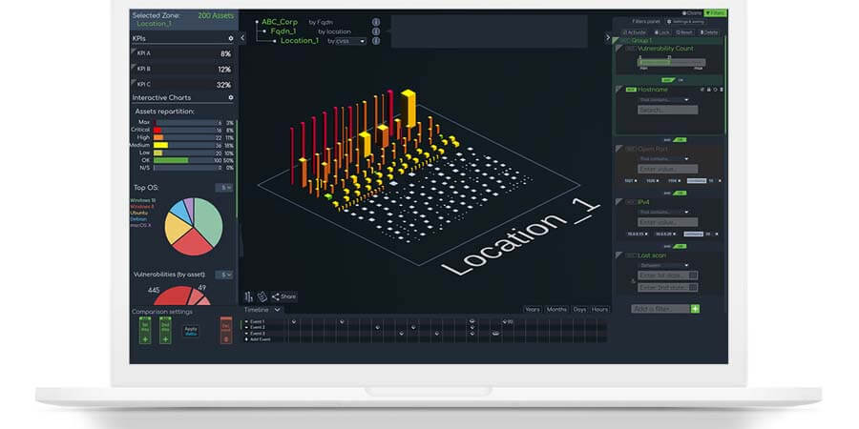Image resolution: width=859 pixels, height=429 pixels.
Task: Click the green plus next to Add a filter
Action: (695, 309)
